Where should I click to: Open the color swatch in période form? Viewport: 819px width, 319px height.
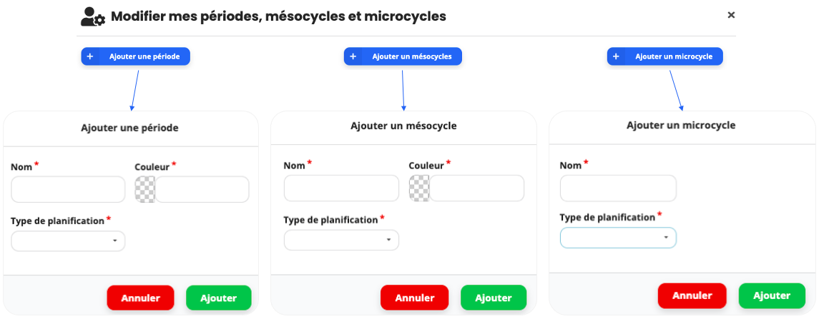coord(144,189)
